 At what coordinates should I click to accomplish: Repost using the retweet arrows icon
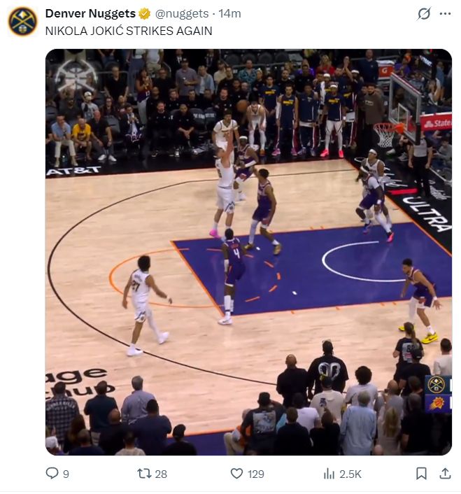pos(144,474)
